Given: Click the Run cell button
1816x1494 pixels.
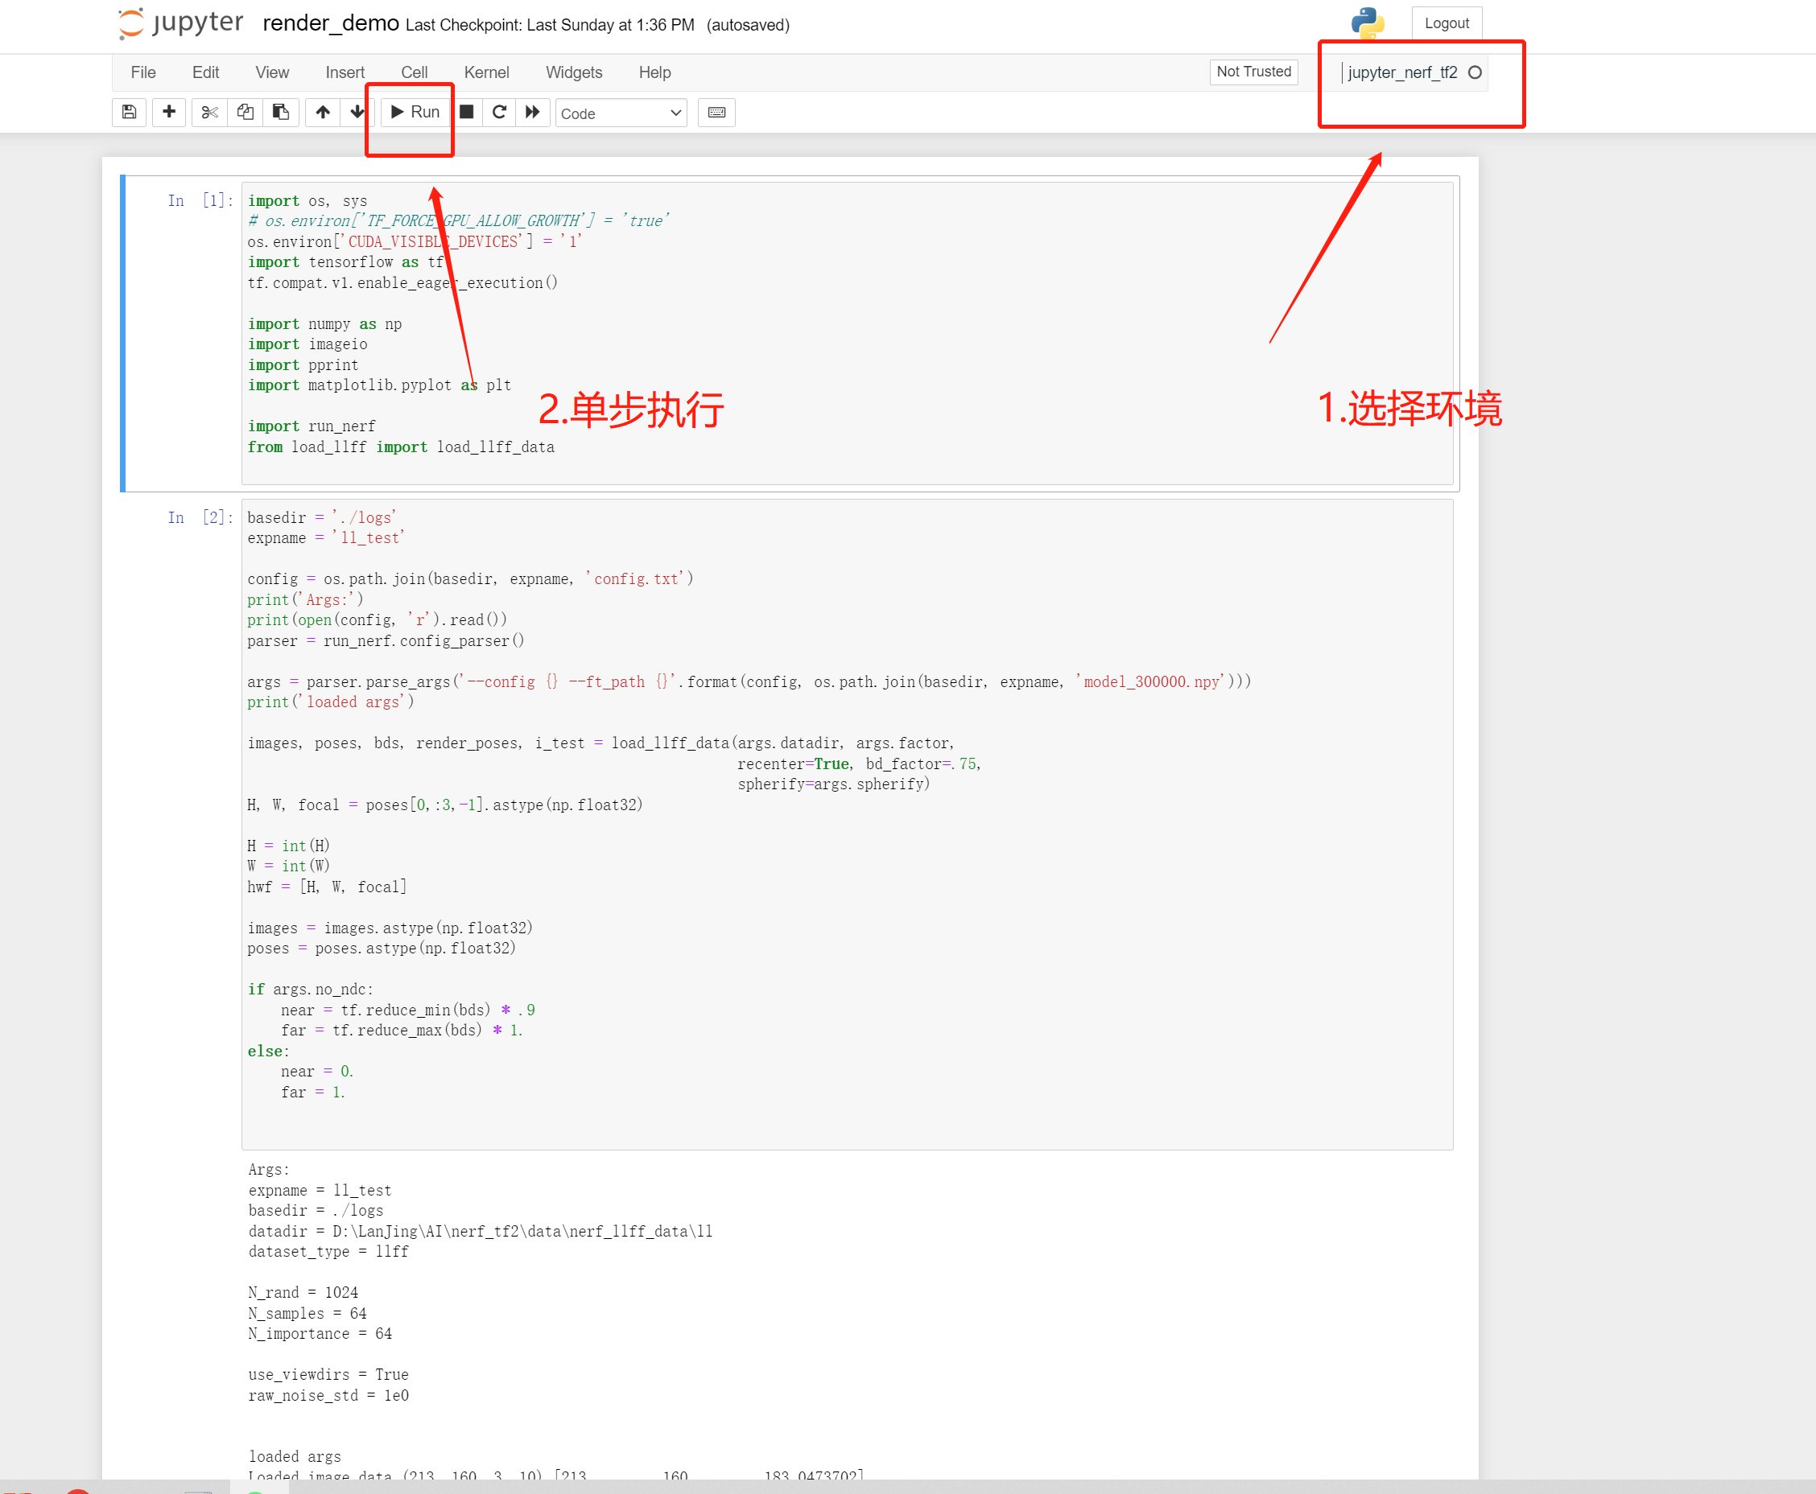Looking at the screenshot, I should coord(415,112).
